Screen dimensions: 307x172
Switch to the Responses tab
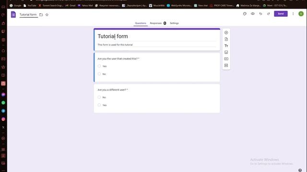[158, 23]
